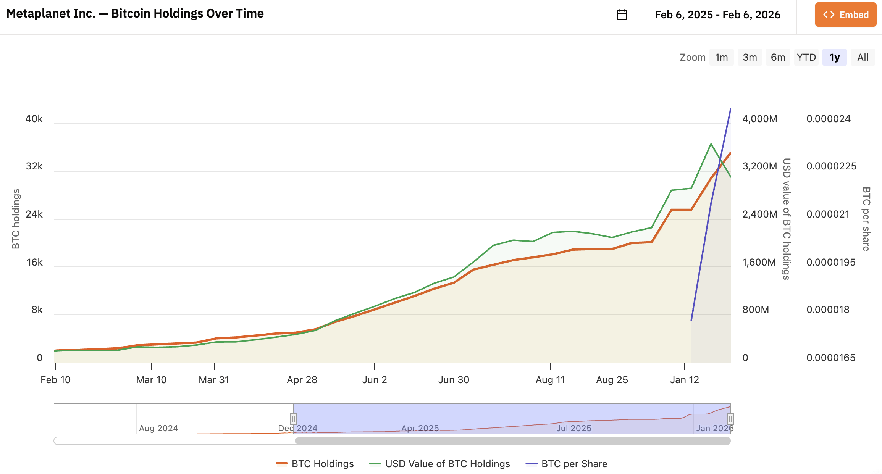882x474 pixels.
Task: Select the currently active 1y zoom tab
Action: 834,57
